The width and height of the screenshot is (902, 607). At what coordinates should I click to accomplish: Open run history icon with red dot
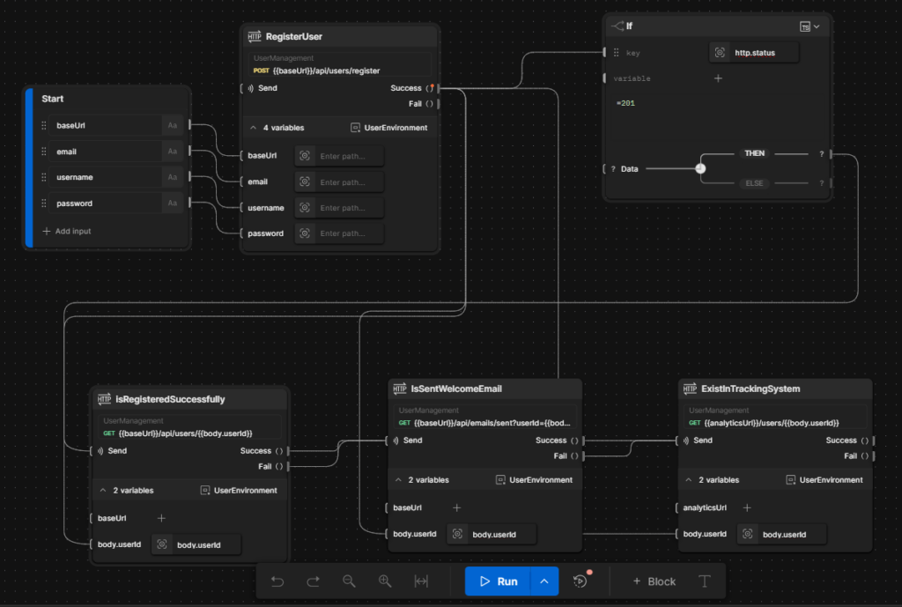click(x=580, y=581)
